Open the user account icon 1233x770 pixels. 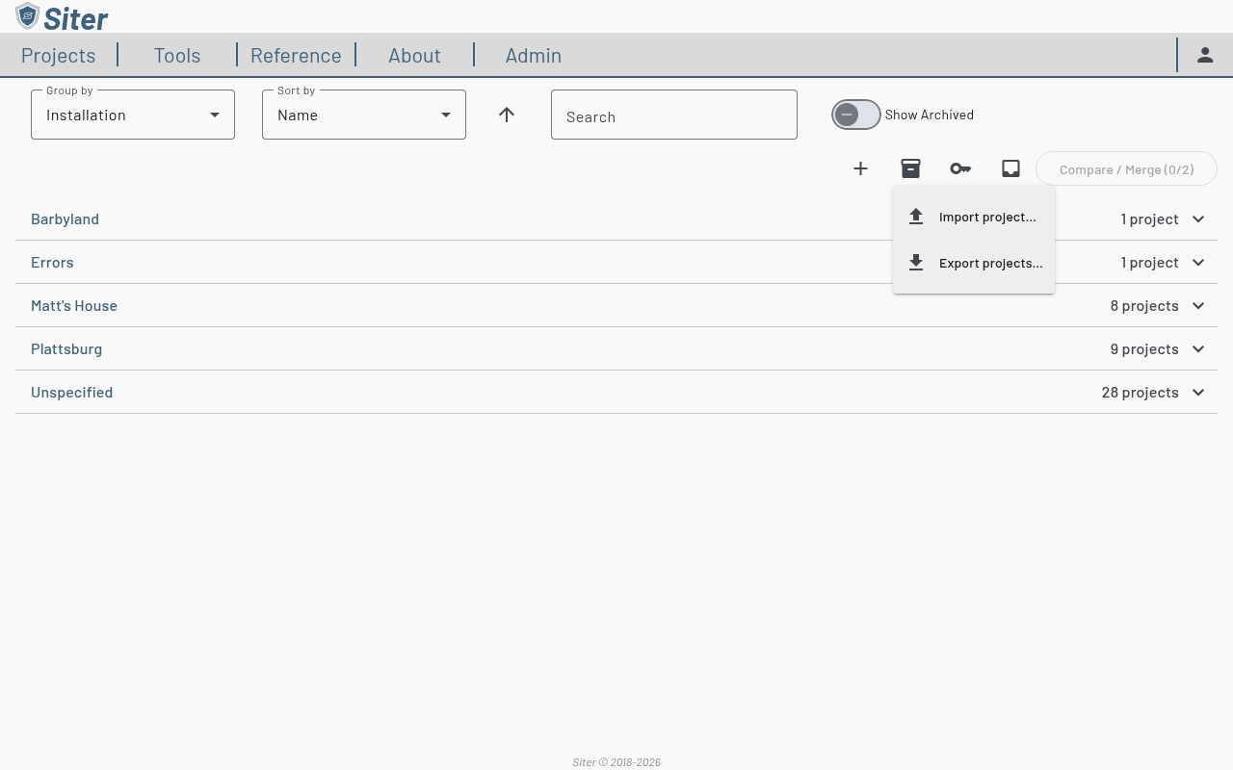click(1205, 55)
